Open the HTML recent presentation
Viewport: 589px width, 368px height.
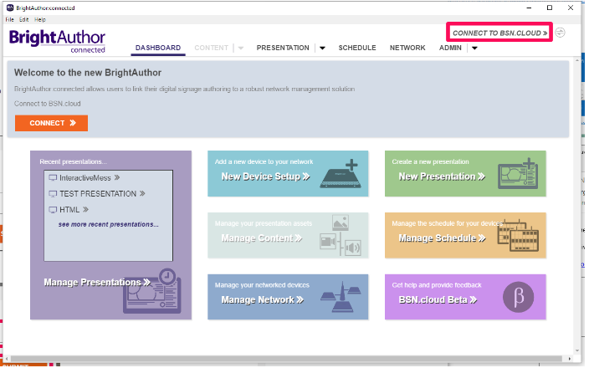click(x=74, y=210)
